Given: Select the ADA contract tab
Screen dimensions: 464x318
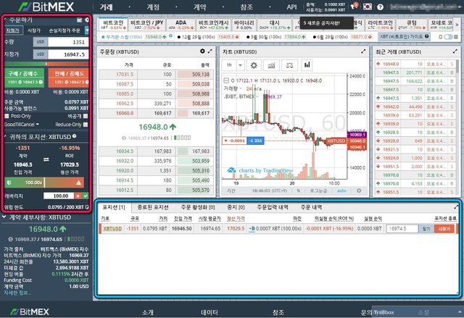Looking at the screenshot, I should pos(181,25).
